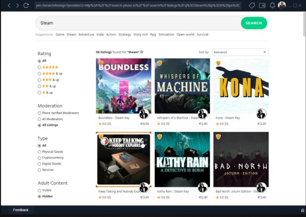Open notifications bell

[272, 6]
